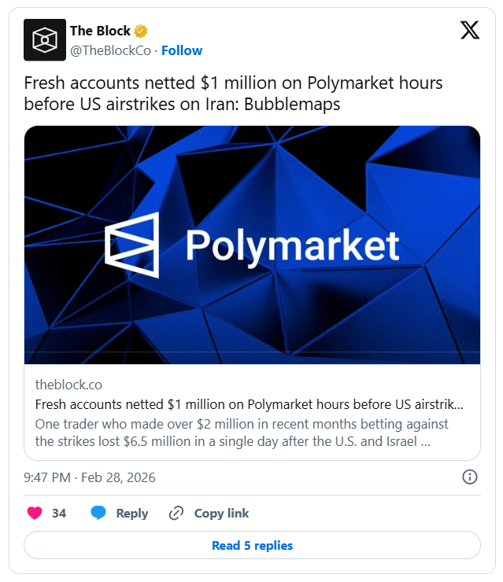Open the article title in the link card
The height and width of the screenshot is (582, 503).
249,404
